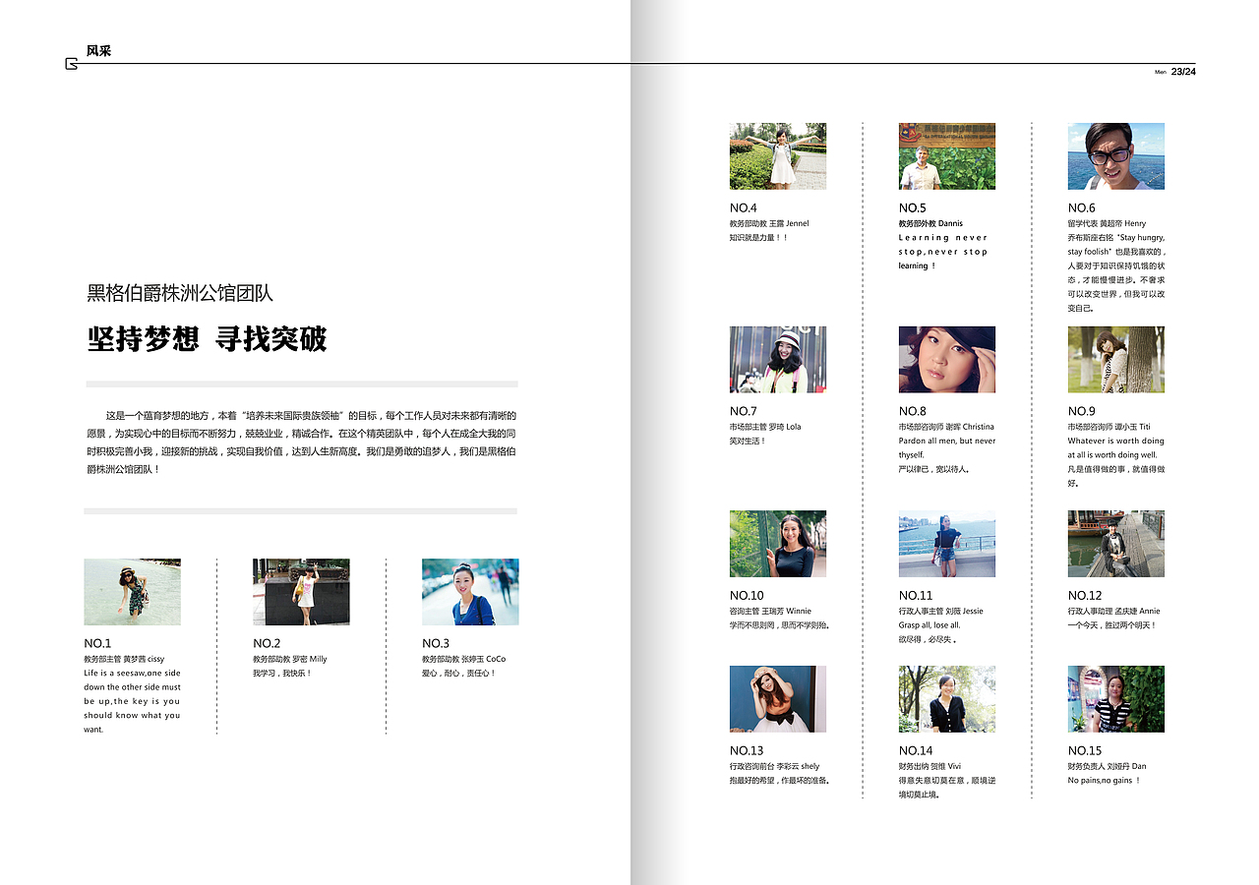The width and height of the screenshot is (1259, 885).
Task: Click the 'NO.6' label
Action: point(1082,207)
